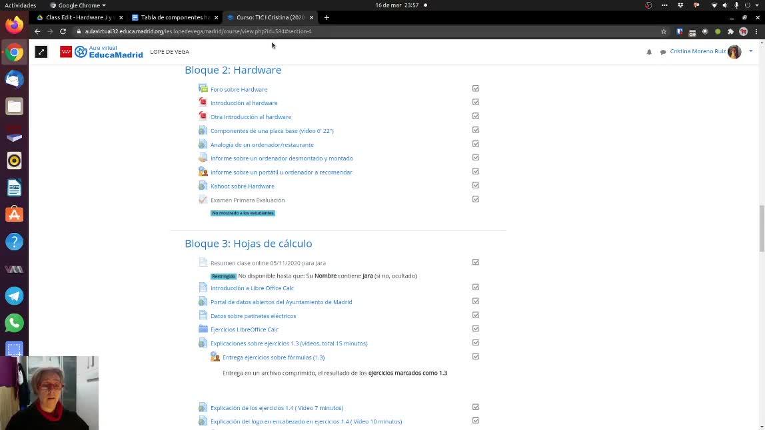This screenshot has height=430, width=765.
Task: Open a new browser tab
Action: click(x=327, y=17)
